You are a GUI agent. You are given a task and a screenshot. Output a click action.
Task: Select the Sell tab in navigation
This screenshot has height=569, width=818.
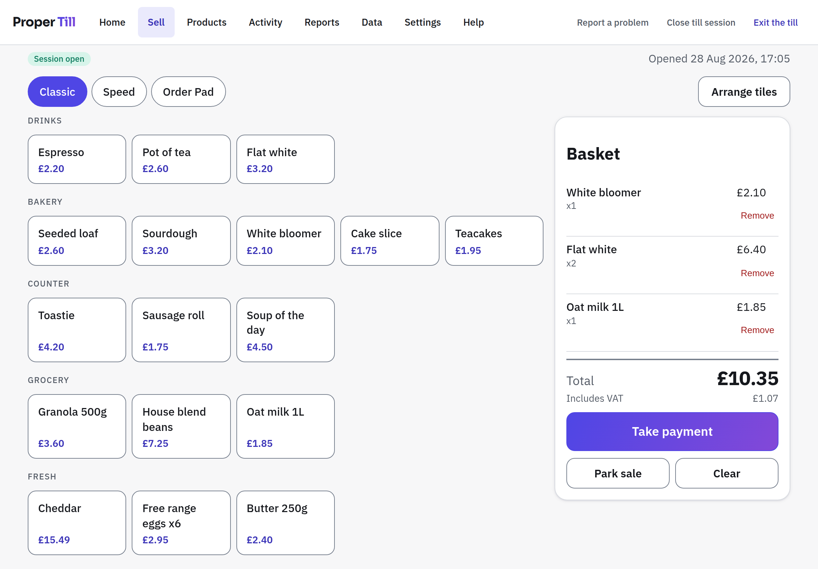[x=156, y=23]
